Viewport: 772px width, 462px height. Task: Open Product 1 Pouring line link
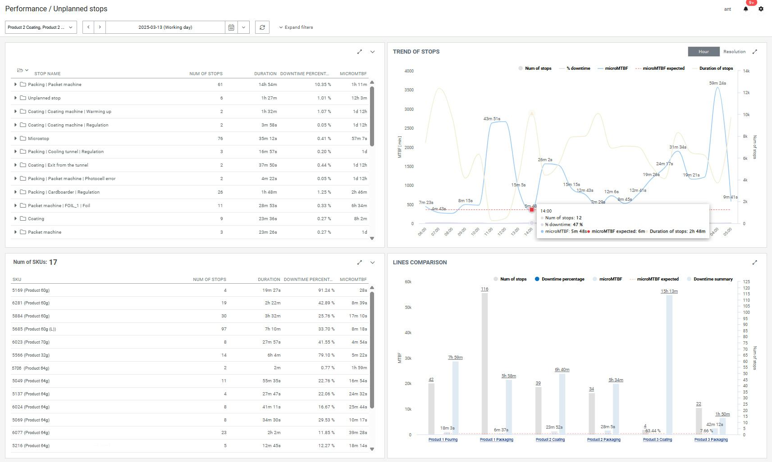coord(443,439)
